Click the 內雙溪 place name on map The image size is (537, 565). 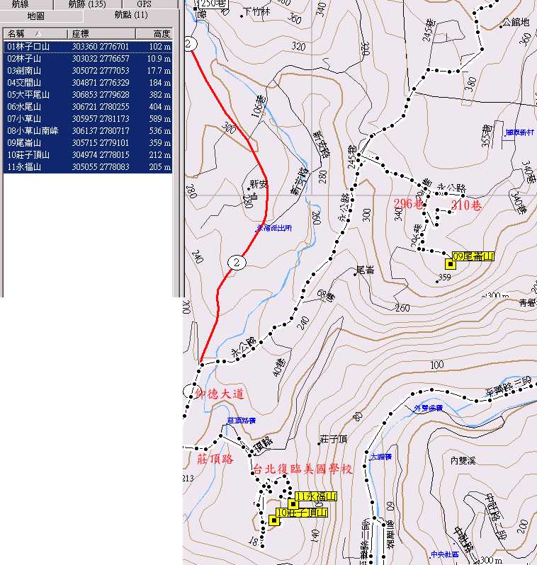463,460
